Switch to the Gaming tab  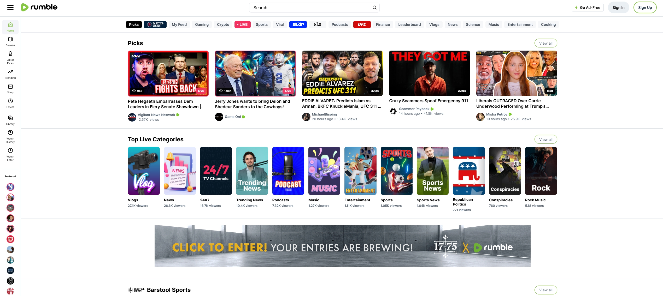pos(202,25)
